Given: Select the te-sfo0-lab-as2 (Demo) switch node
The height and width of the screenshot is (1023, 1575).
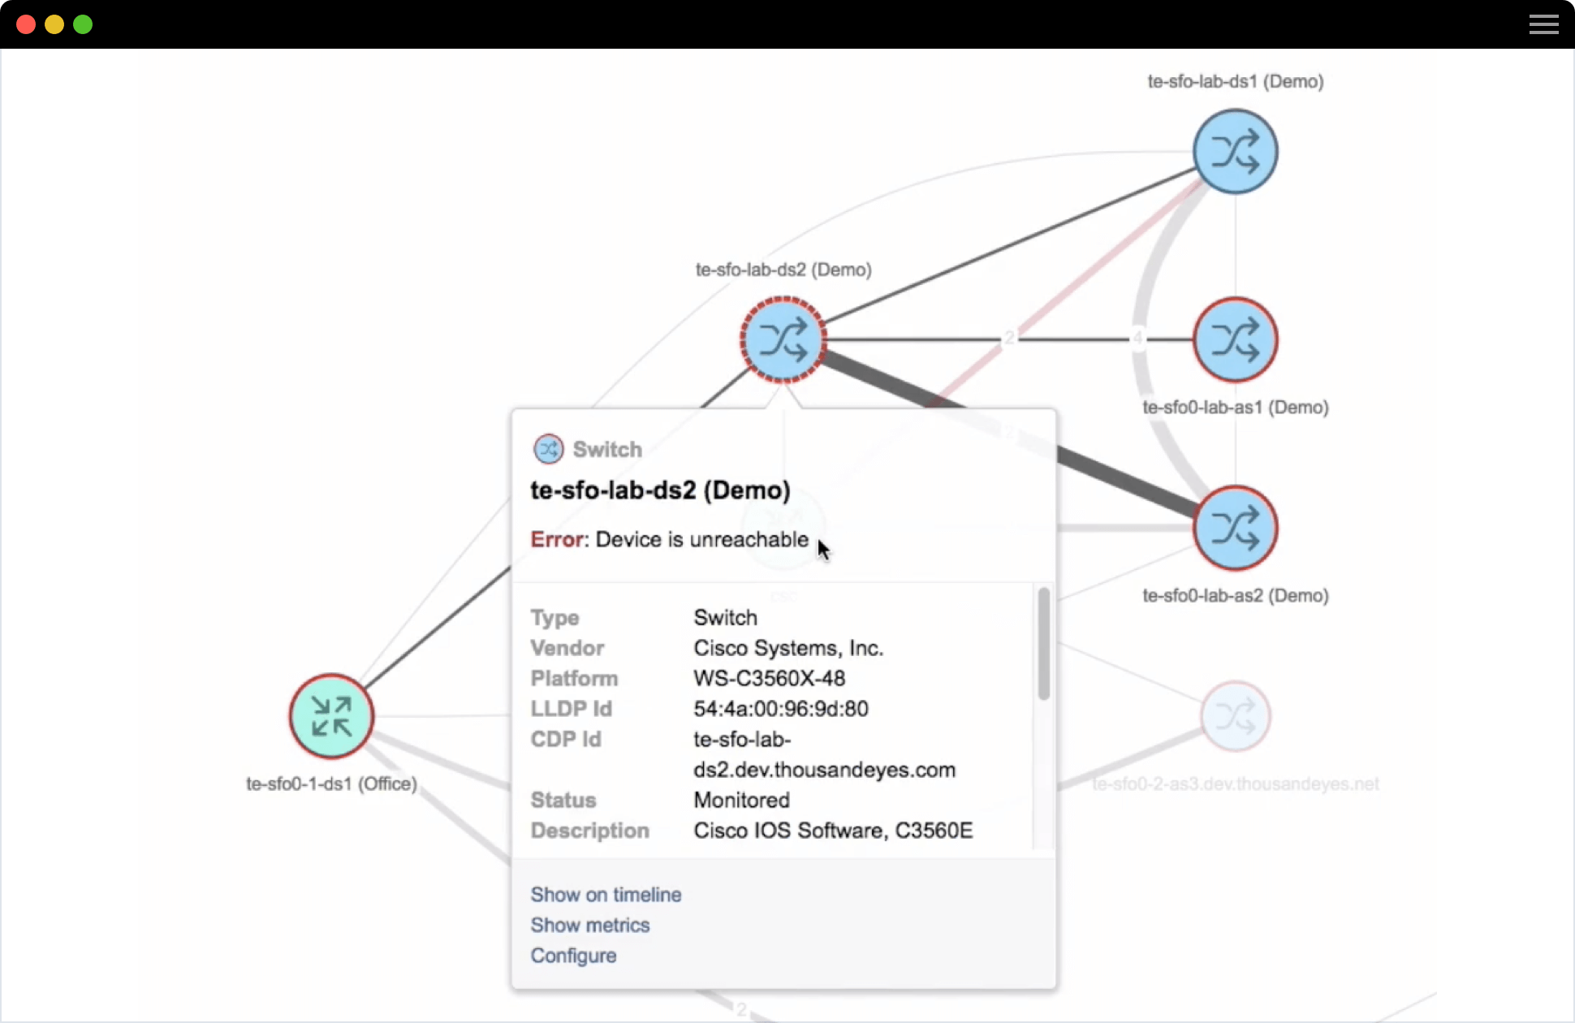Looking at the screenshot, I should click(1235, 528).
